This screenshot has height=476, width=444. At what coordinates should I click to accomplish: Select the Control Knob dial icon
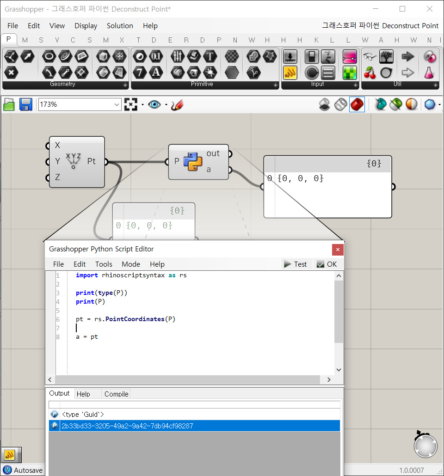click(x=312, y=73)
